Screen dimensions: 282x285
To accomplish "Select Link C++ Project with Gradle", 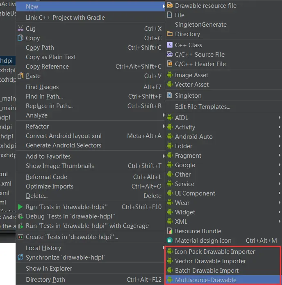I will point(90,18).
